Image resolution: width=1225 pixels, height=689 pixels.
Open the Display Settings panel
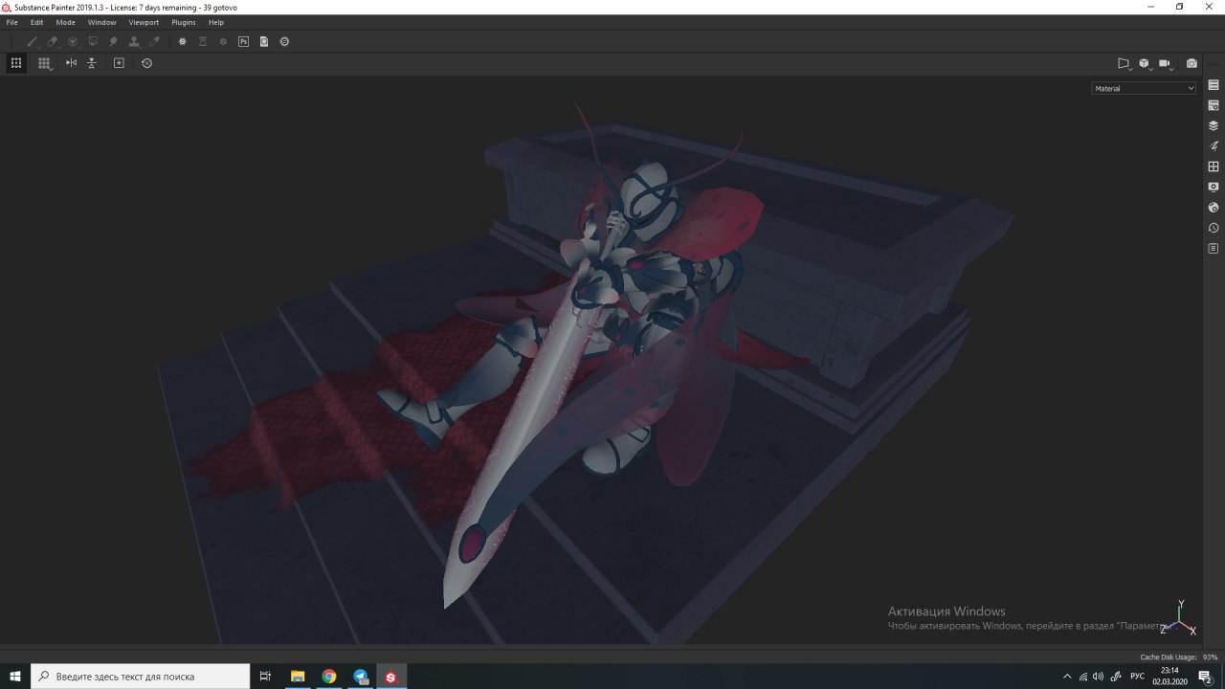[x=1214, y=187]
